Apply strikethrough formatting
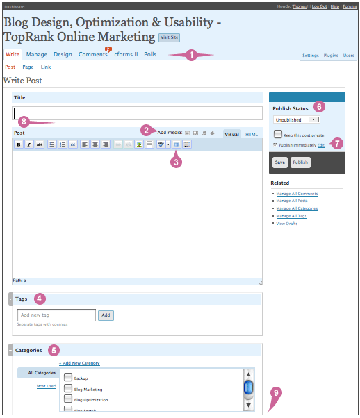360x418 pixels. point(40,144)
